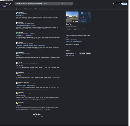Expand Read more on the Services snippet

47,109
